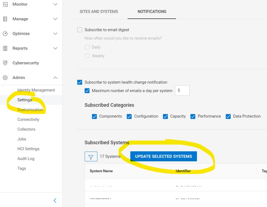
Task: Open Cybersecurity via its shield icon
Action: tap(5, 63)
